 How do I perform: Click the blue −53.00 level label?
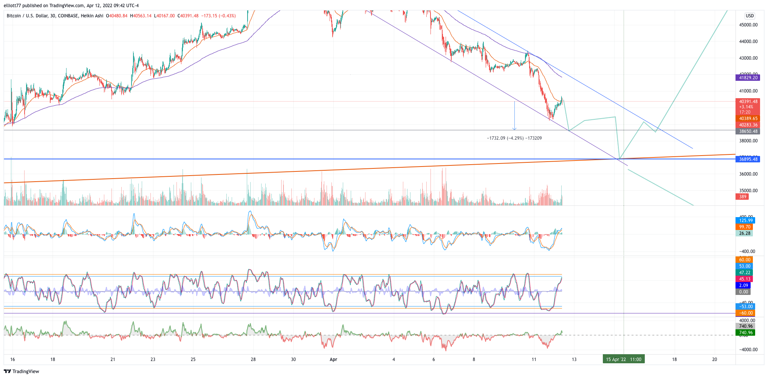745,307
